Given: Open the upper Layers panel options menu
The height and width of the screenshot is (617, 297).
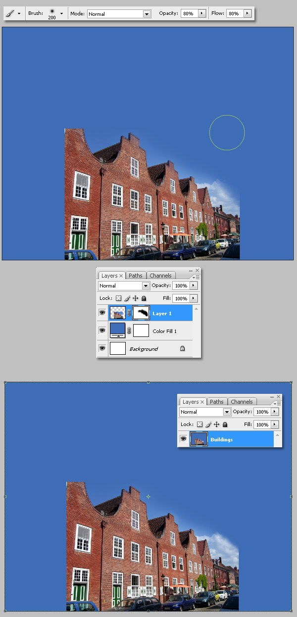Looking at the screenshot, I should pos(197,277).
